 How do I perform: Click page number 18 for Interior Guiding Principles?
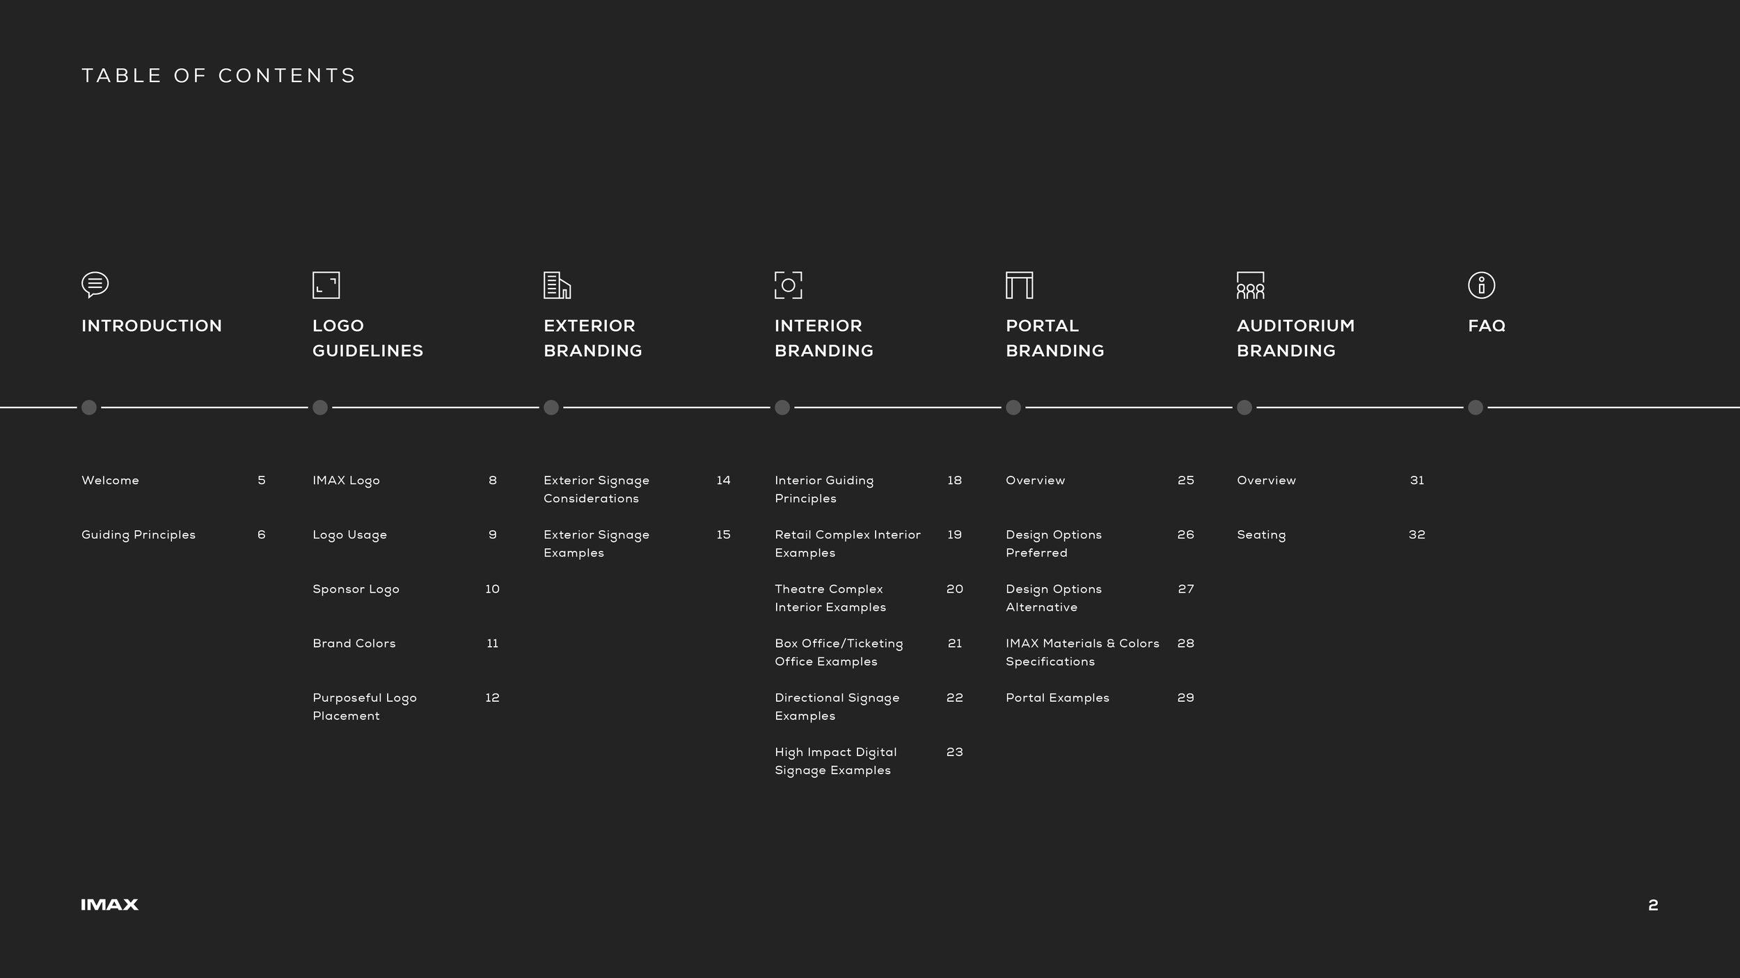pyautogui.click(x=955, y=481)
